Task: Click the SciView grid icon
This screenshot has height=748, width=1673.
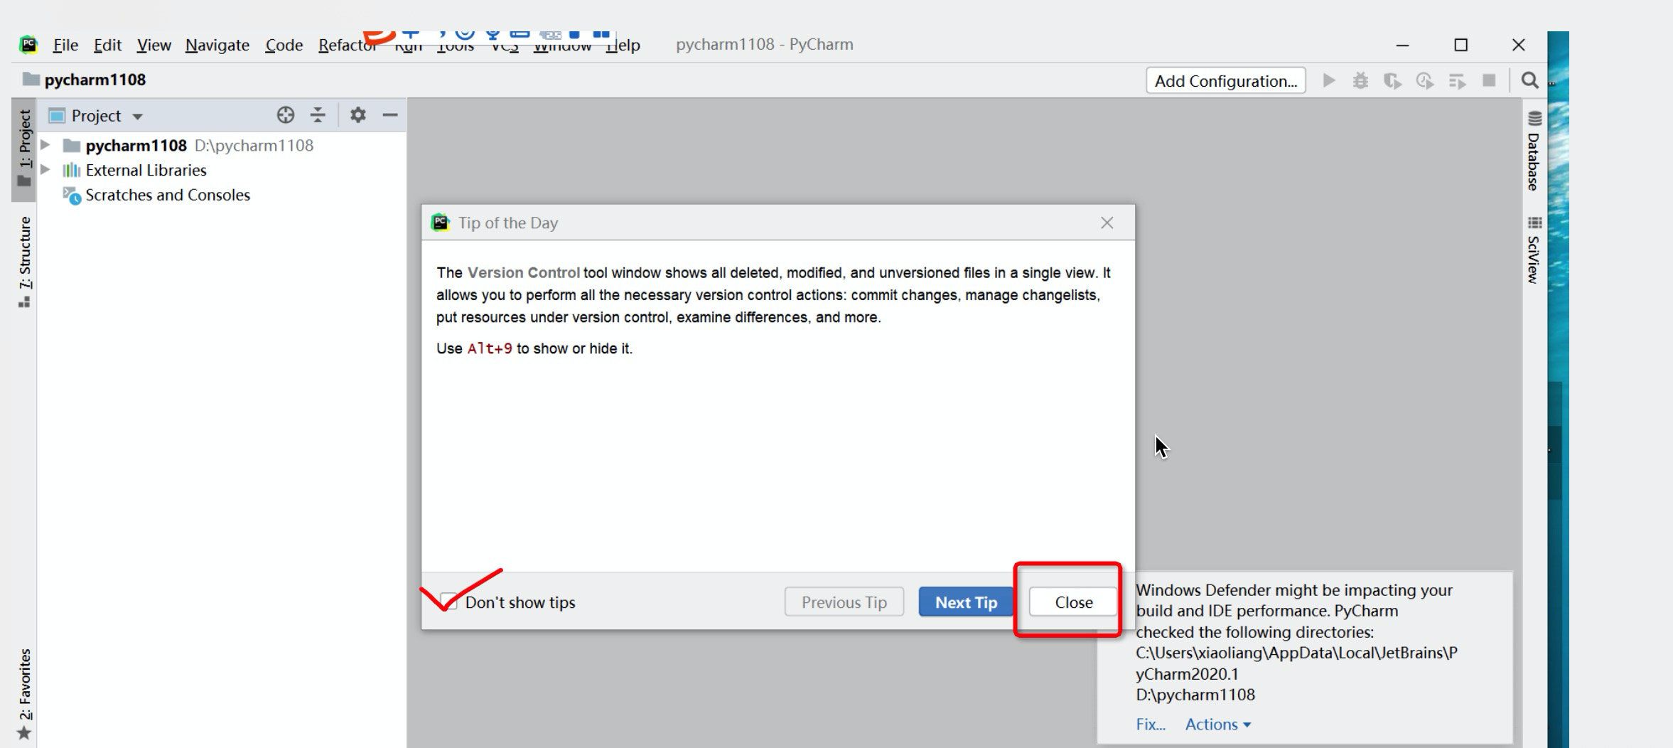Action: tap(1534, 223)
